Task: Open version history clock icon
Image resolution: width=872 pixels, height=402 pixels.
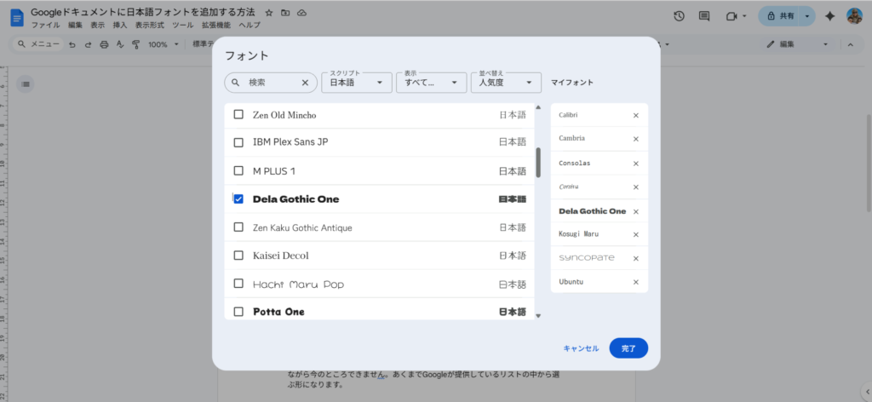Action: 679,16
